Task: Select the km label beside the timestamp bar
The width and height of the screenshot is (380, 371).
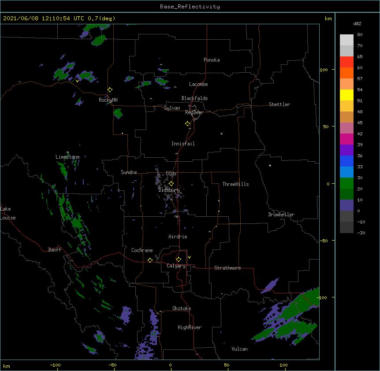Action: [x=328, y=19]
